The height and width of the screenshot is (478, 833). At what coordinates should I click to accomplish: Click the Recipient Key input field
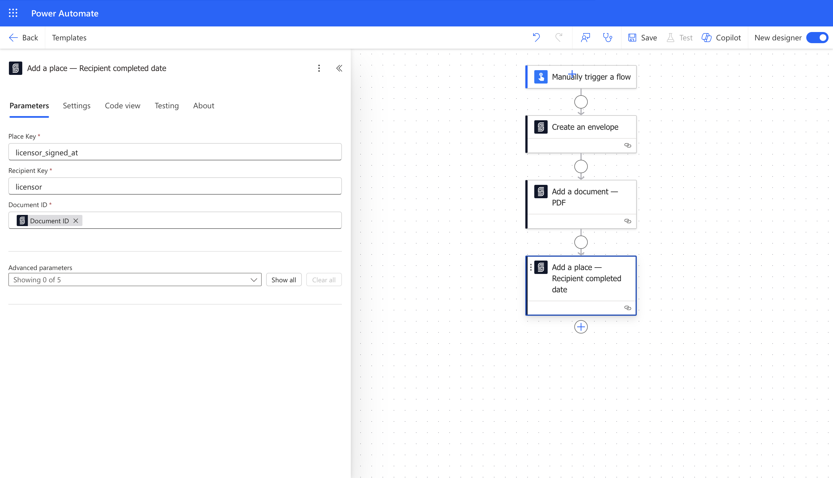tap(175, 186)
